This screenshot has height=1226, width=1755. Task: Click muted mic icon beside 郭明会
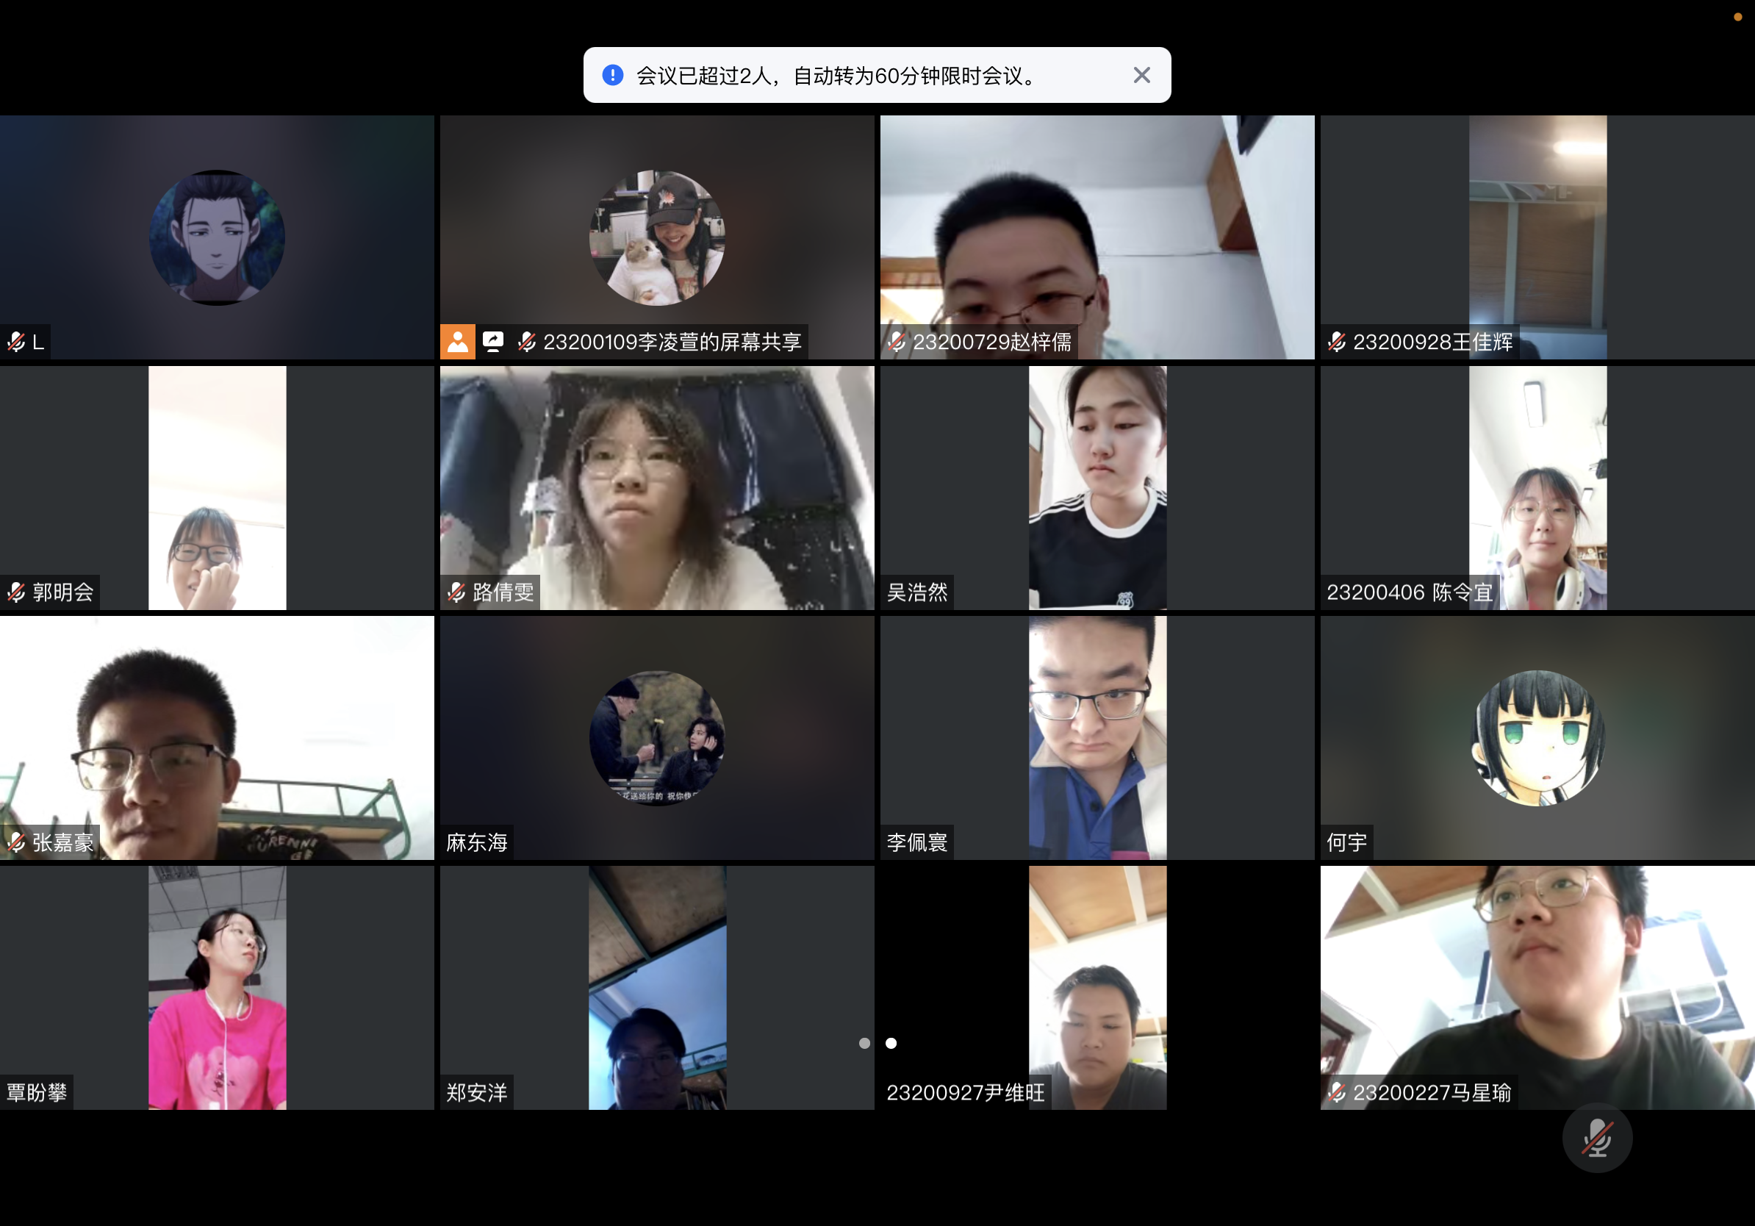16,592
